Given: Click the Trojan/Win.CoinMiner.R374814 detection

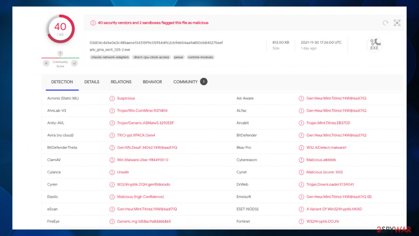Looking at the screenshot, I should (142, 111).
